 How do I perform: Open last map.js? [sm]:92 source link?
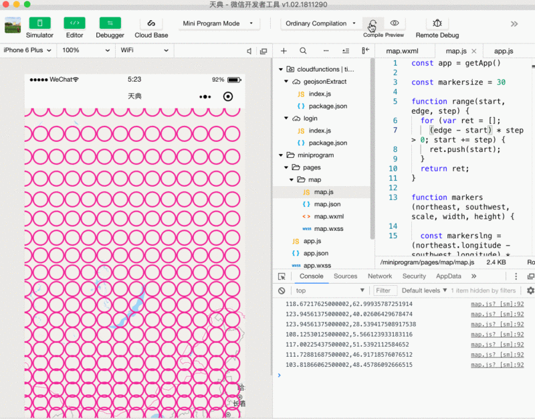pyautogui.click(x=497, y=365)
